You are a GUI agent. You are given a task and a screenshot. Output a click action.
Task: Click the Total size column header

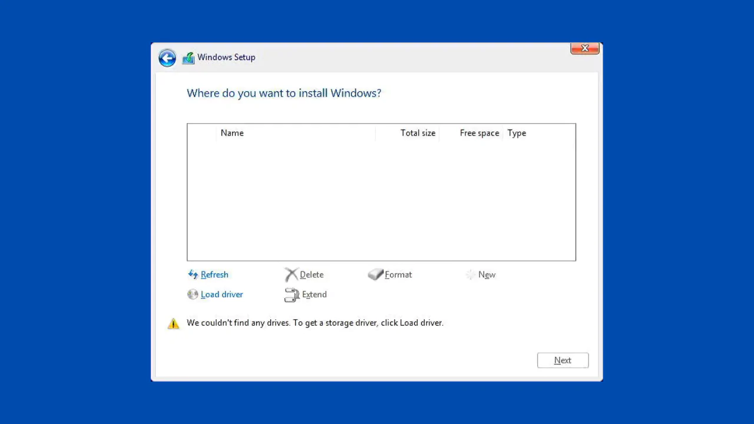(408, 133)
